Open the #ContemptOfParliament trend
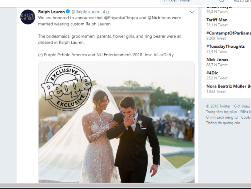This screenshot has width=251, height=189. [x=228, y=33]
